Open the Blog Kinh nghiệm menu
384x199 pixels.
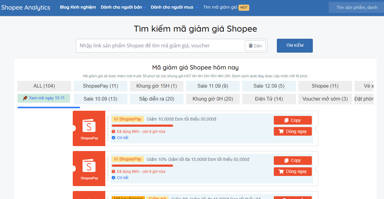[78, 7]
